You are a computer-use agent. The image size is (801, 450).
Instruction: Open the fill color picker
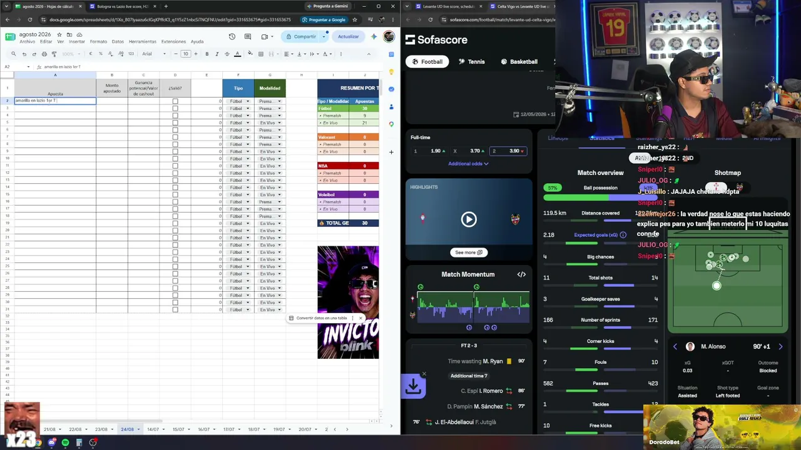click(x=251, y=54)
